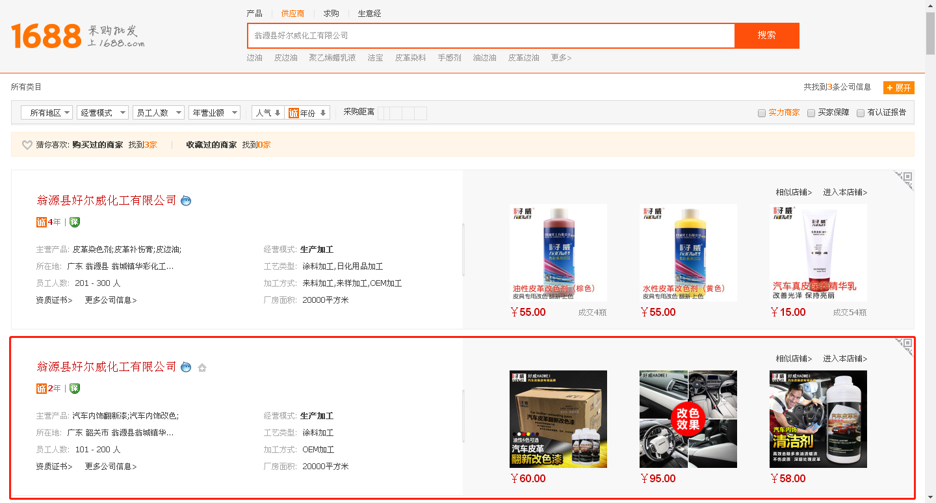Screen dimensions: 936x503
Task: Open the 改色效果 car interior thumbnail
Action: coord(688,419)
